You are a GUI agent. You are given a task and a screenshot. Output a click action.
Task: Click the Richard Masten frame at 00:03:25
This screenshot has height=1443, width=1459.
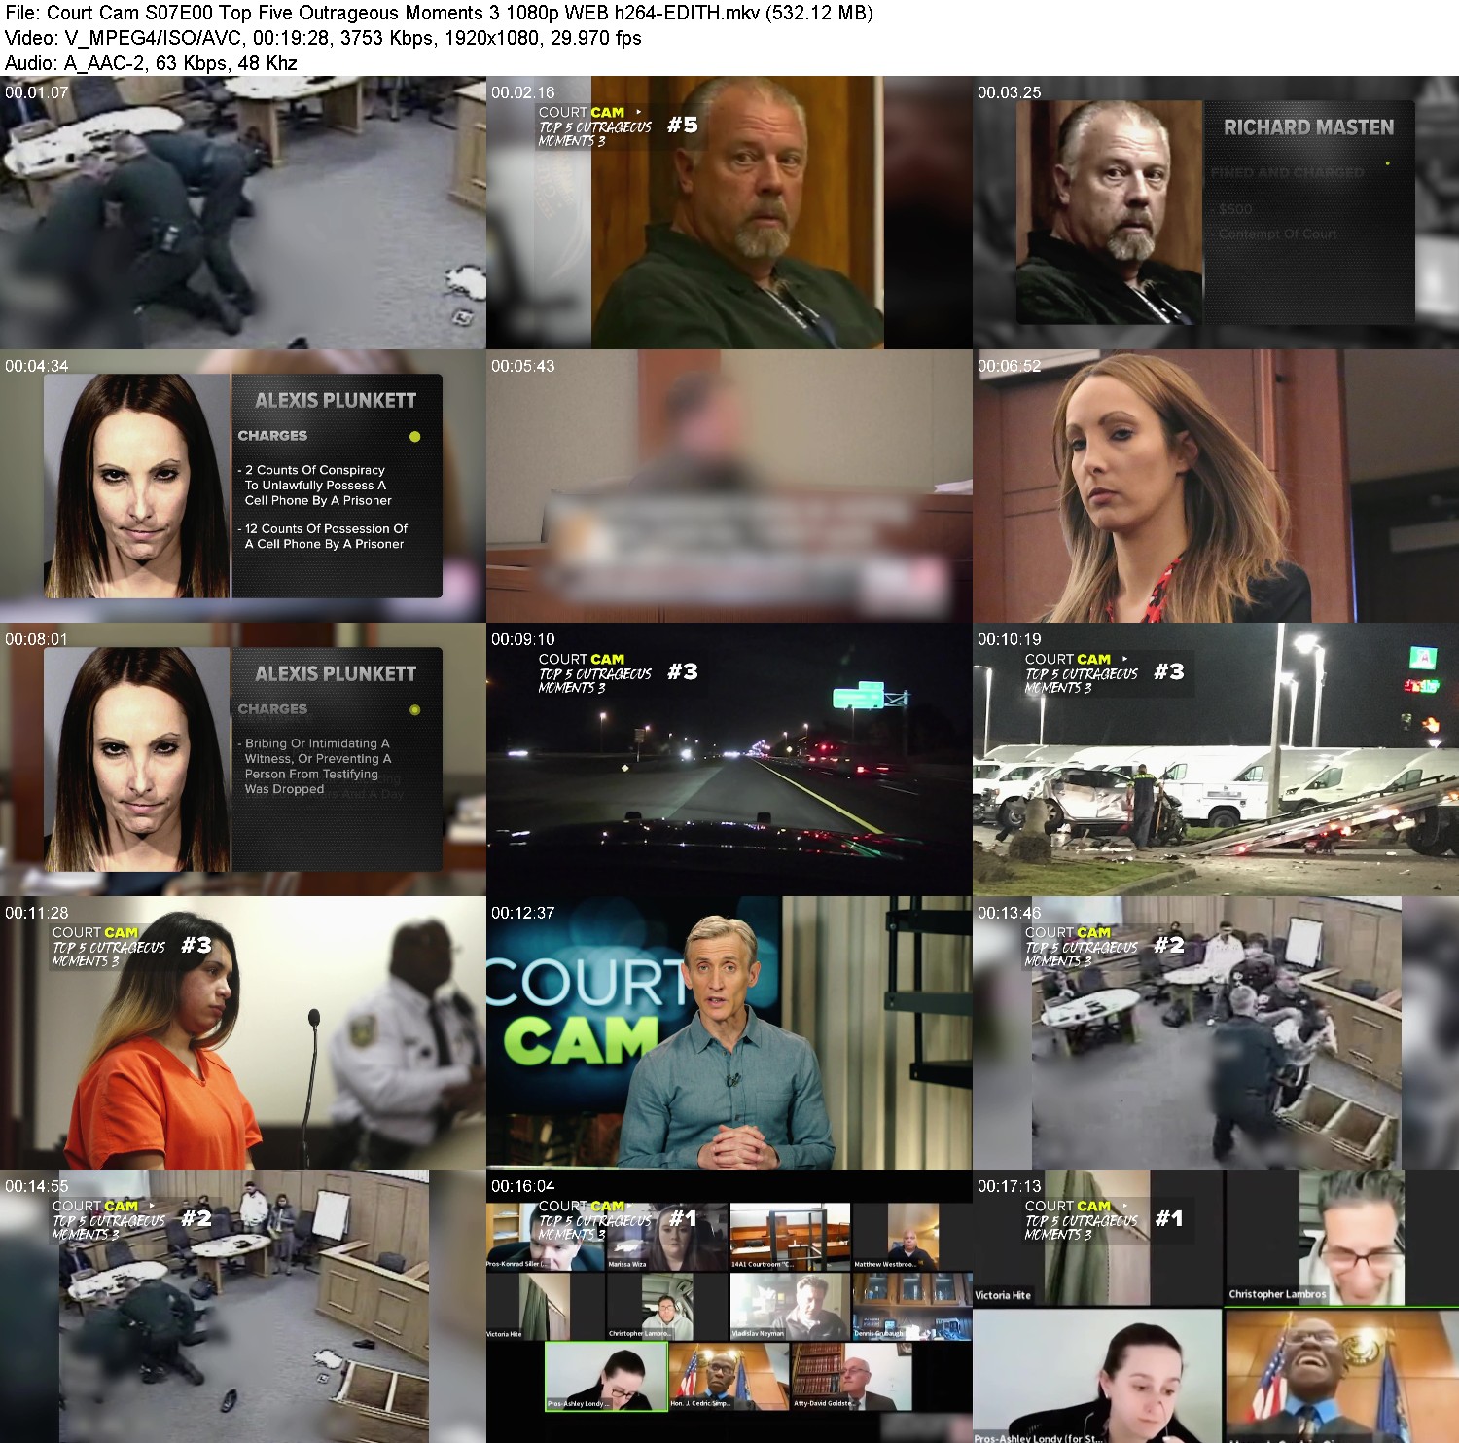tap(1216, 213)
